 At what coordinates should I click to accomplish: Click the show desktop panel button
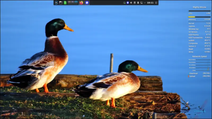(x=156, y=3)
